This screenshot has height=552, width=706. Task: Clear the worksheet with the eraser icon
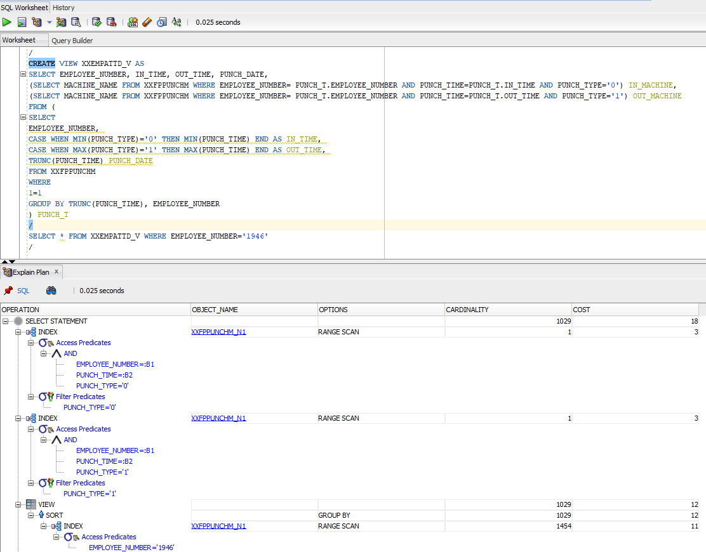[147, 22]
